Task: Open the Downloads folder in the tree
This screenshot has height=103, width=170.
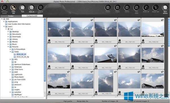Action: coord(16,37)
